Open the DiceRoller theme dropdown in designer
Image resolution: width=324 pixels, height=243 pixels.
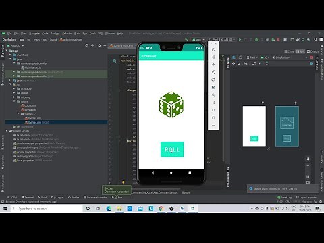point(281,57)
